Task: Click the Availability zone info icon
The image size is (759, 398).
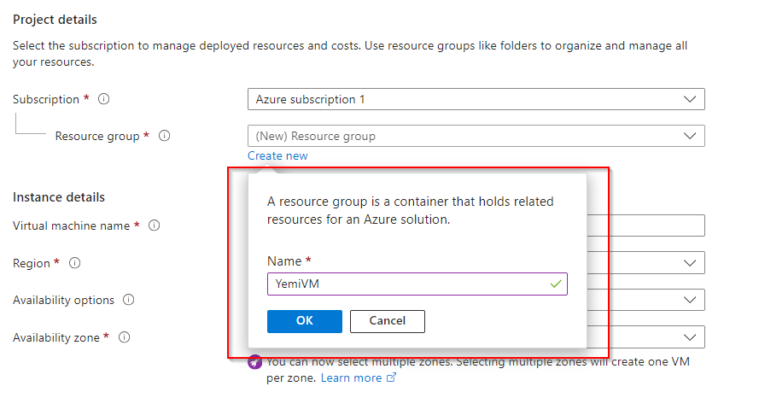Action: [x=125, y=337]
